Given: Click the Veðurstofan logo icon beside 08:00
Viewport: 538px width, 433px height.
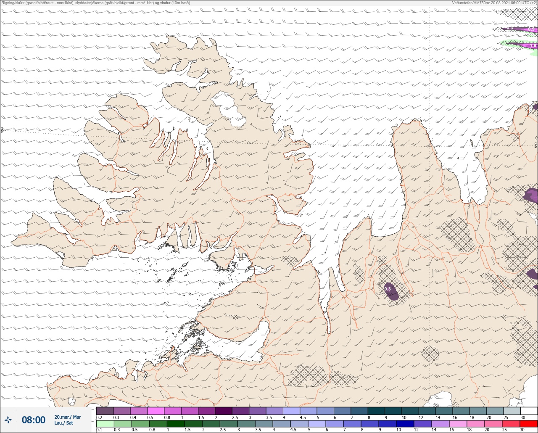Looking at the screenshot, I should pos(8,420).
